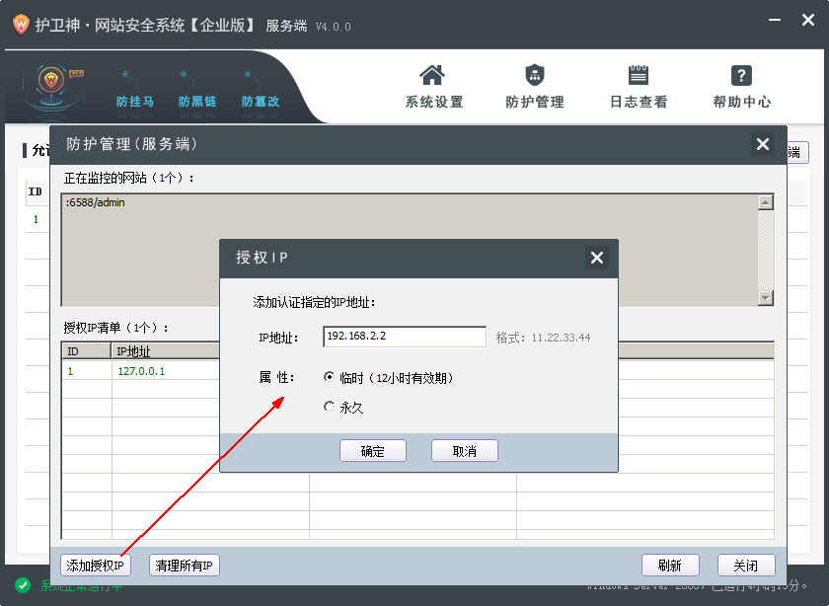Open 帮助中心 question mark icon
The image size is (829, 606).
[741, 77]
